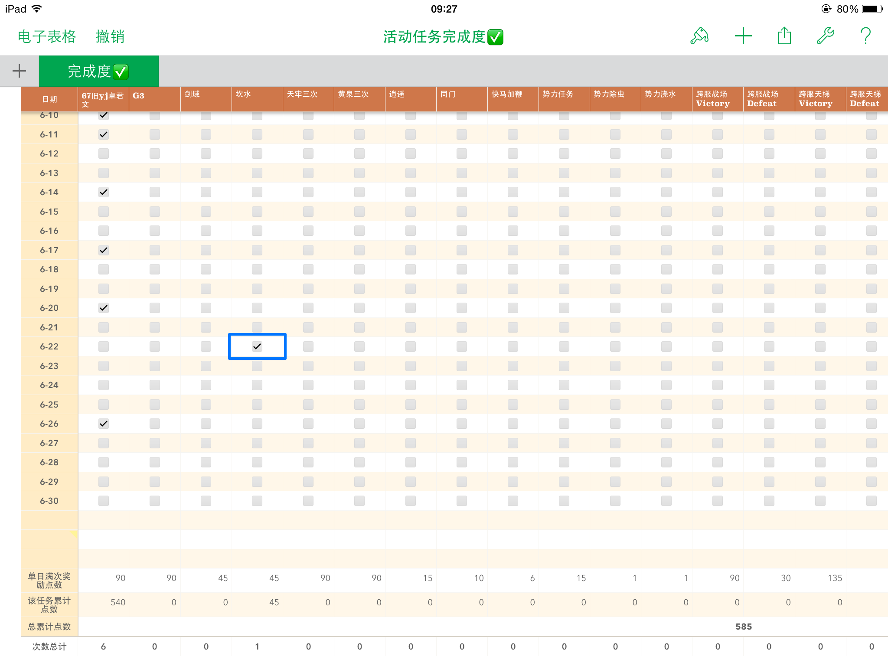
Task: Uncheck 6-20 box in 67旧yj卓君文 column
Action: [104, 308]
